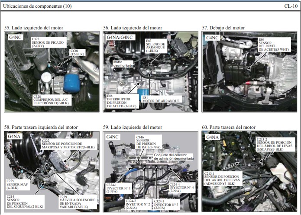Click the 'C225 SENSOR MAP' label
Viewport: 301px width, 215px height.
tap(18, 185)
